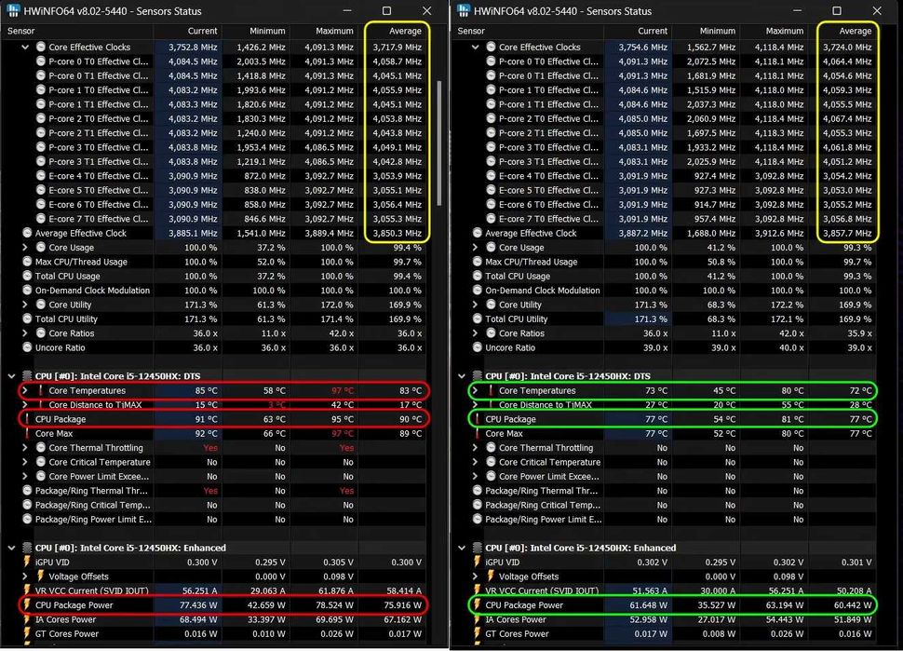Click lightning icon of iGPU VID, left window
This screenshot has height=651, width=903.
pos(26,562)
